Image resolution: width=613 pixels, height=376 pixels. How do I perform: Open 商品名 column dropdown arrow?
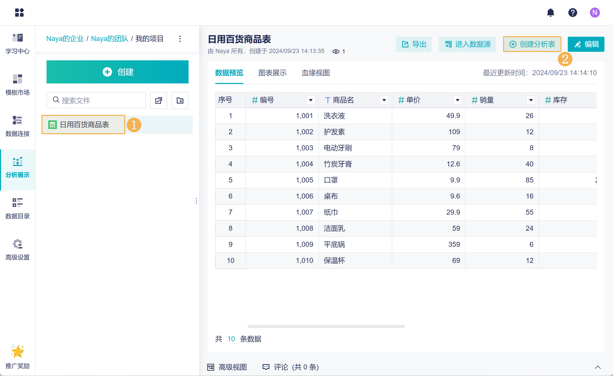[384, 100]
